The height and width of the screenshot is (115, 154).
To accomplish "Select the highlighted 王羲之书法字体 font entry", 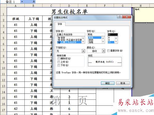I will (70, 42).
